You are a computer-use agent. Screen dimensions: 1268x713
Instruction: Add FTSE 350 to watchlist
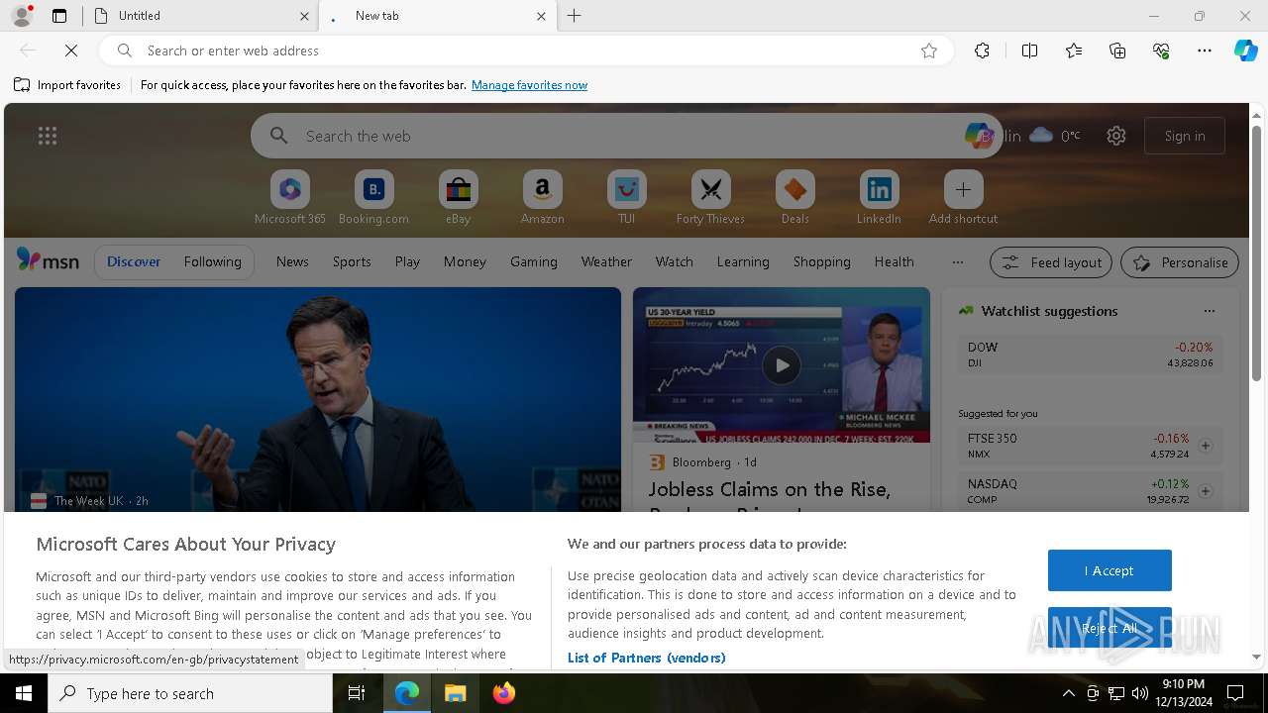[1206, 446]
